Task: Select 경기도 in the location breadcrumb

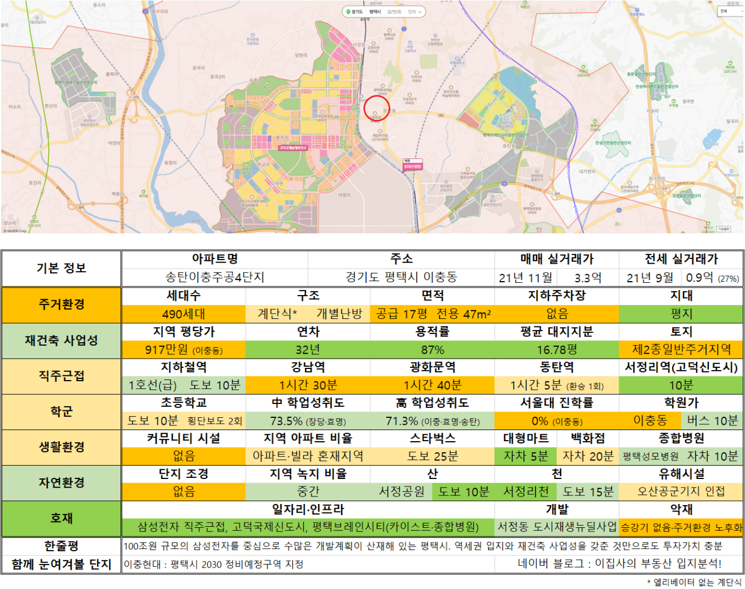Action: click(x=357, y=12)
